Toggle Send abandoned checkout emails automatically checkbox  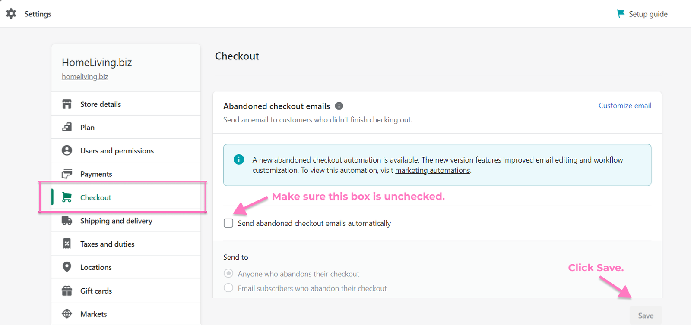[228, 223]
